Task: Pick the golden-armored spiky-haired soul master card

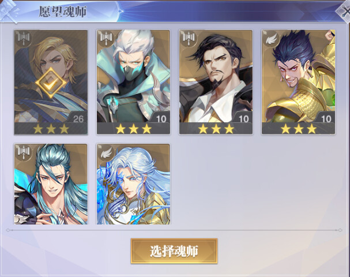Action: coord(299,82)
